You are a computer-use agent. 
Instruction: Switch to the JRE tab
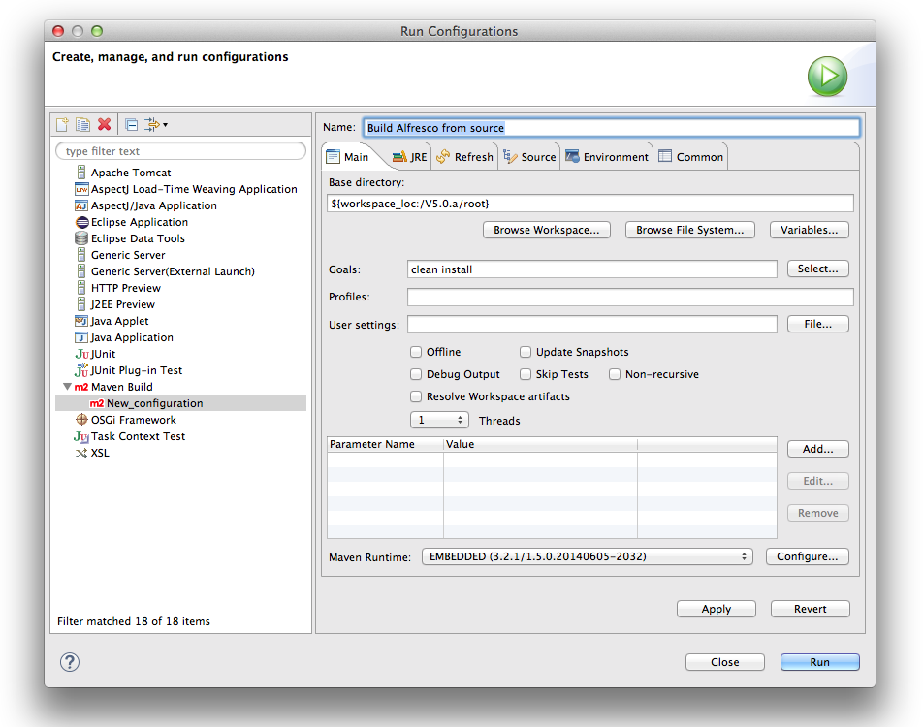click(410, 157)
